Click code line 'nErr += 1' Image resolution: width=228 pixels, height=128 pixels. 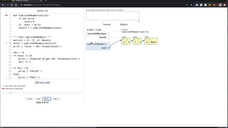click(25, 62)
